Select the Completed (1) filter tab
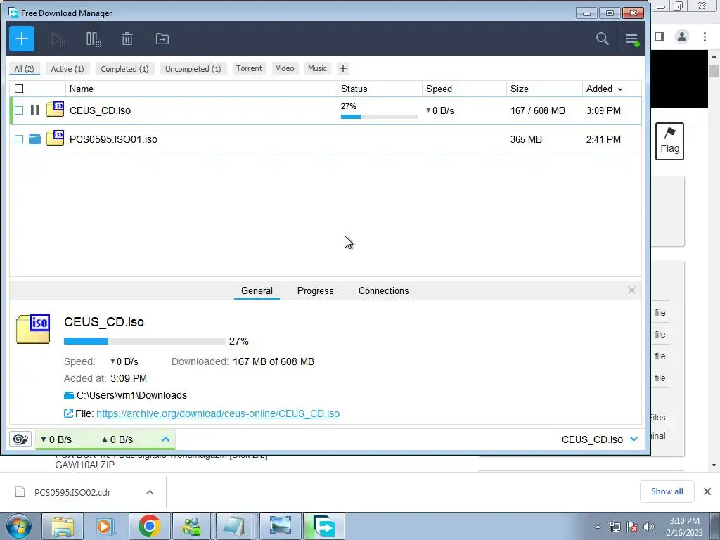Screen dimensions: 720x540 [124, 68]
